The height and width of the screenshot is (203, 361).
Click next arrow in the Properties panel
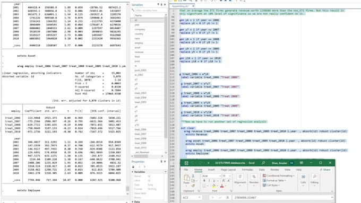click(144, 166)
